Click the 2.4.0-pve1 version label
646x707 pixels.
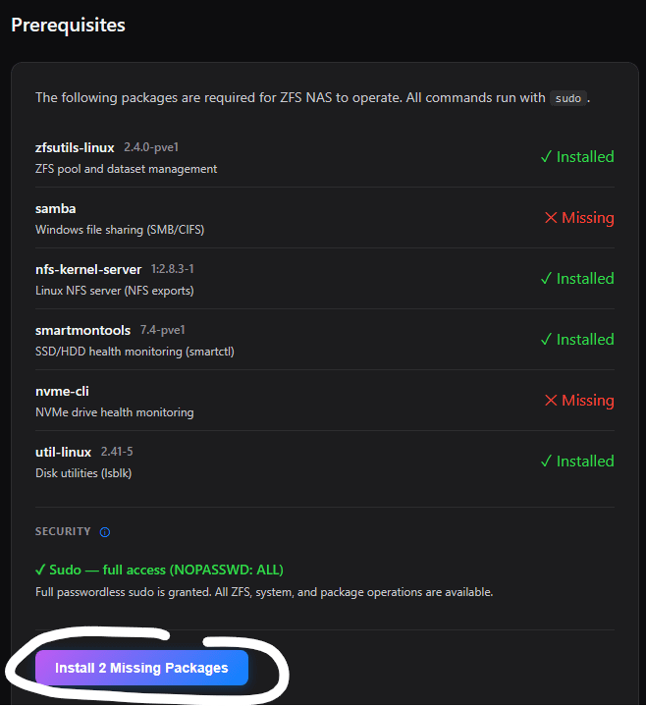pos(151,147)
